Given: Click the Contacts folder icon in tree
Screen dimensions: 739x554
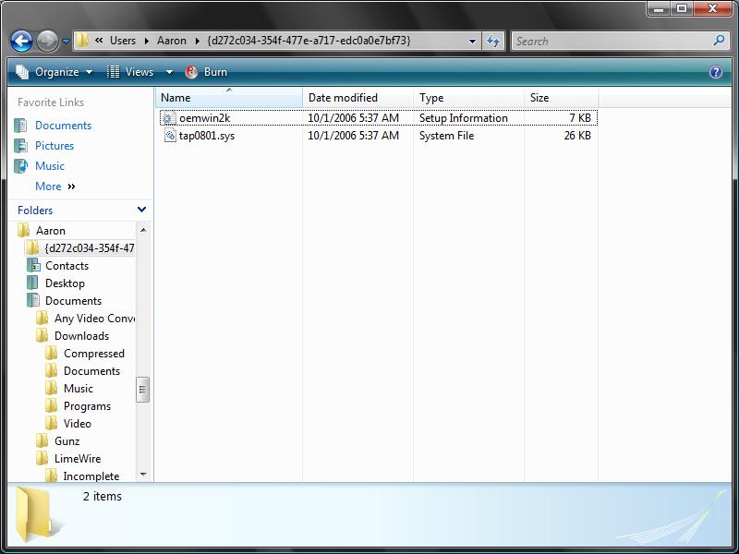Looking at the screenshot, I should click(33, 266).
